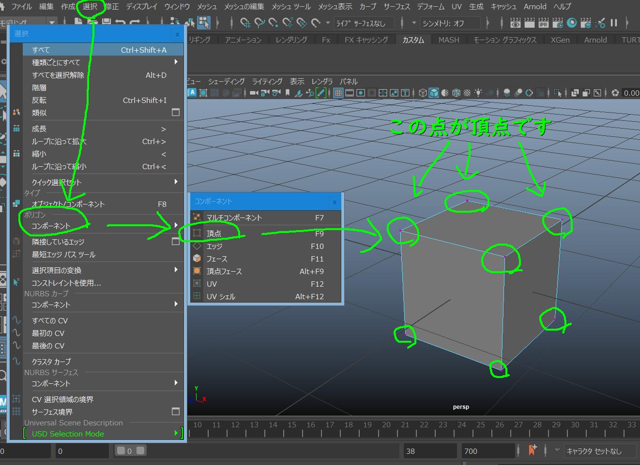
Task: Select すべて Ctrl+Shift+A entry
Action: tap(103, 49)
